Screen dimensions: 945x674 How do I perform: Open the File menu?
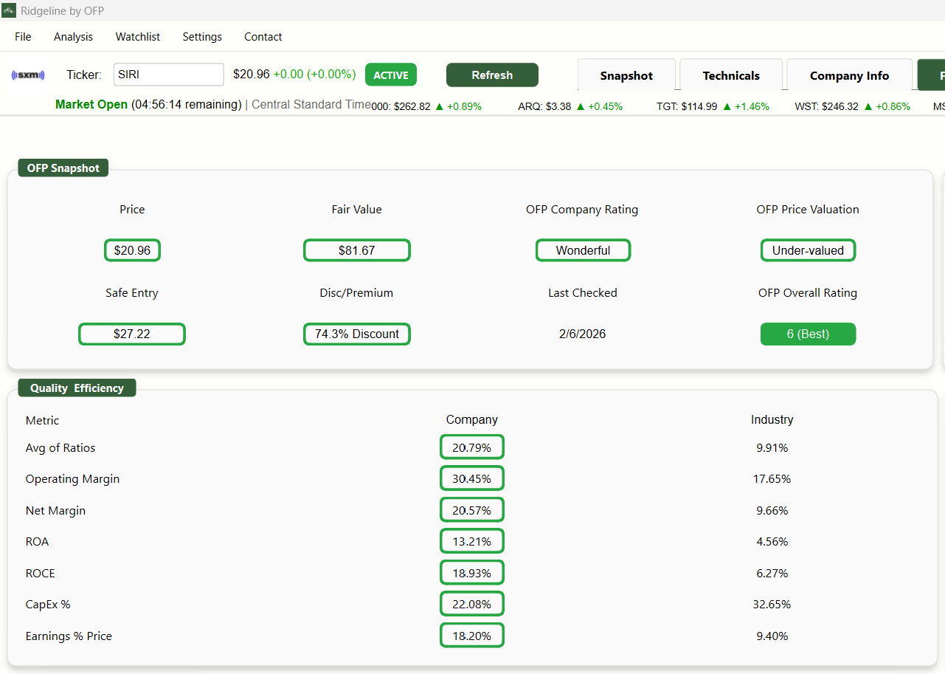click(23, 37)
